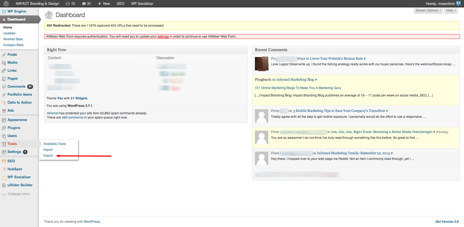Viewport: 464px width, 227px height.
Task: Select Import from the Tools submenu
Action: click(x=48, y=150)
